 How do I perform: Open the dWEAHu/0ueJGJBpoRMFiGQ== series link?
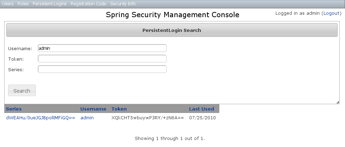click(40, 118)
